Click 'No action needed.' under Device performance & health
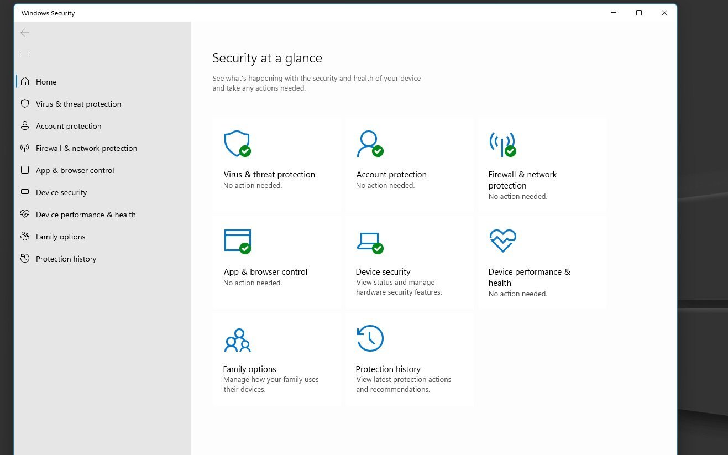728x455 pixels. pyautogui.click(x=518, y=294)
